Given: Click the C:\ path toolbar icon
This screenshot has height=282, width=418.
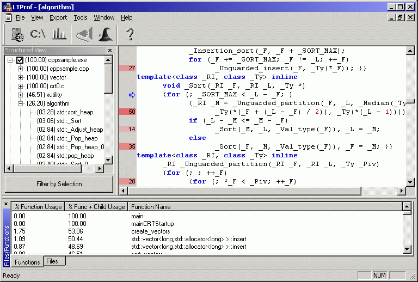Looking at the screenshot, I should pos(38,34).
